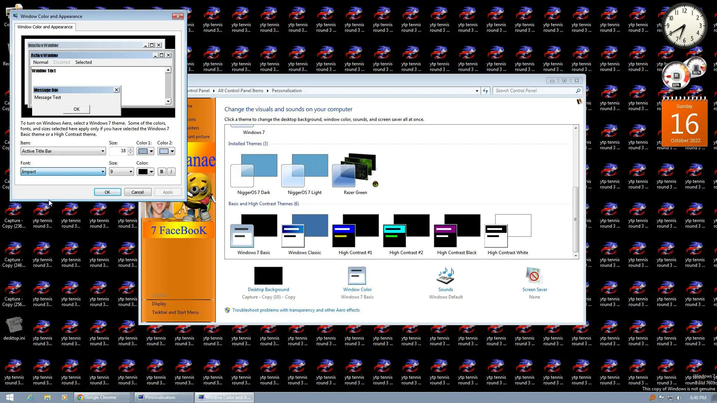Toggle bold font button
The height and width of the screenshot is (403, 717).
161,172
